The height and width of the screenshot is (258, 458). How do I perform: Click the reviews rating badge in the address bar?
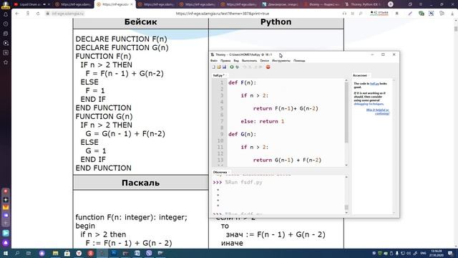coord(379,13)
